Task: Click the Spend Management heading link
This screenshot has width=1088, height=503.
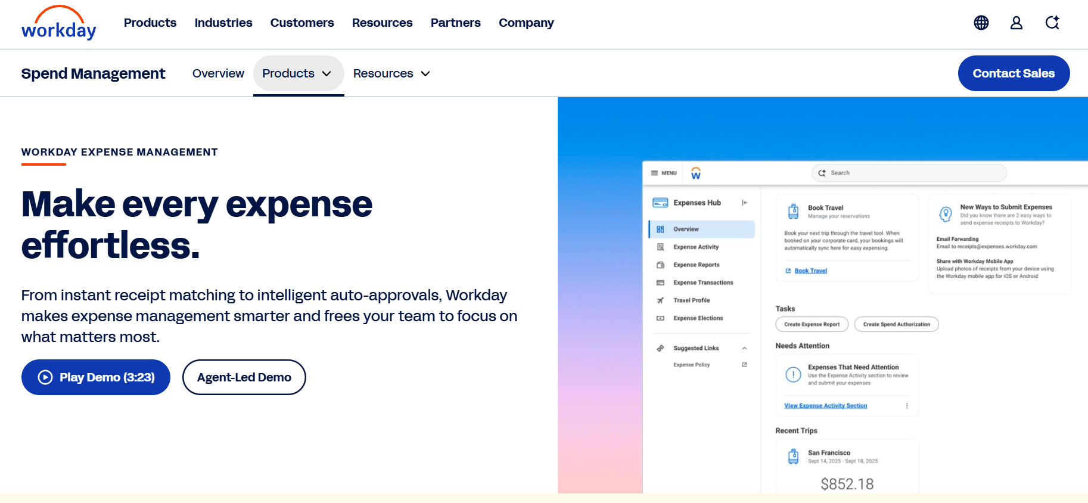Action: [94, 73]
